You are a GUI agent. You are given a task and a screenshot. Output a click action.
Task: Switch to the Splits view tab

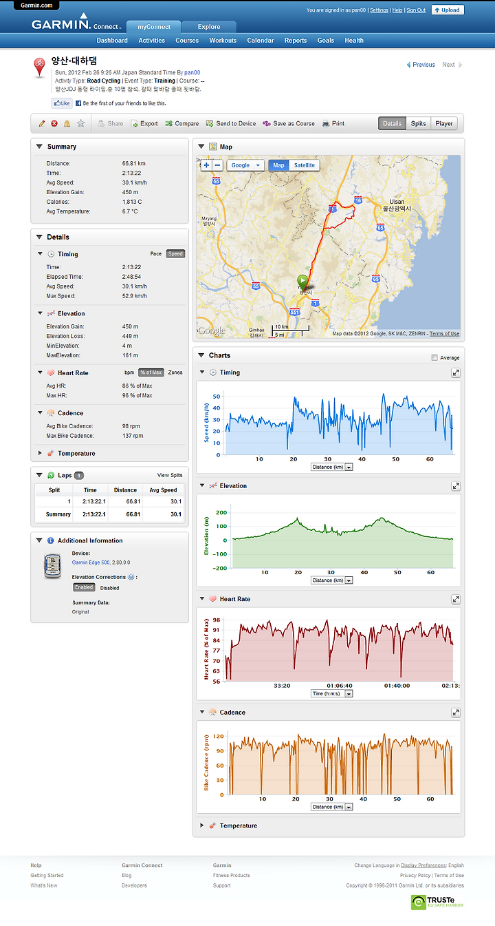point(419,124)
